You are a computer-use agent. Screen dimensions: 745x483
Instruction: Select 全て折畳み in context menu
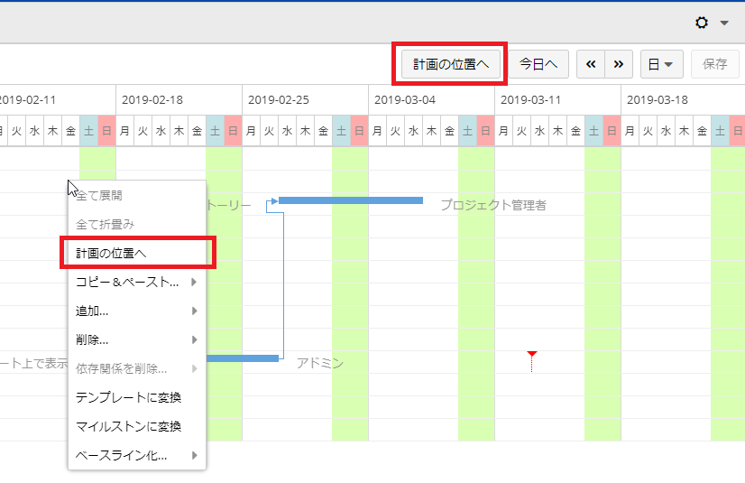point(137,225)
